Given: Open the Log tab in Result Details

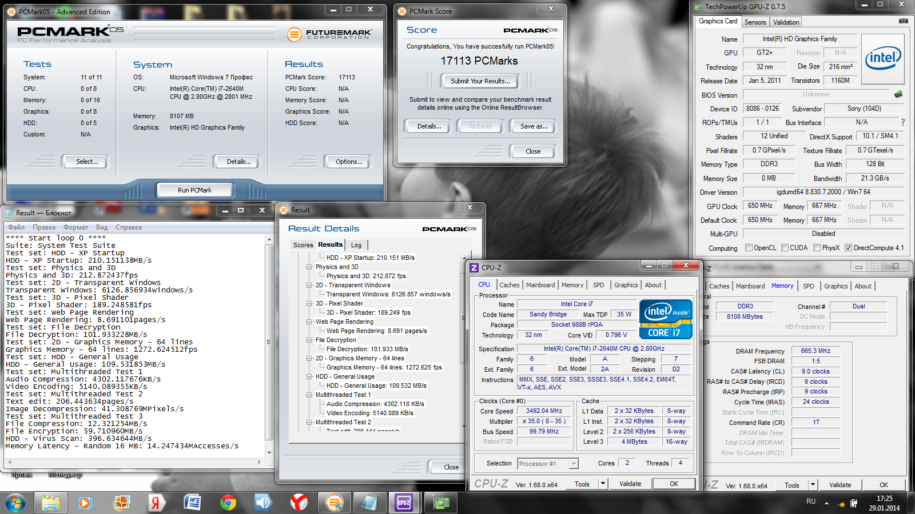Looking at the screenshot, I should click(x=356, y=245).
